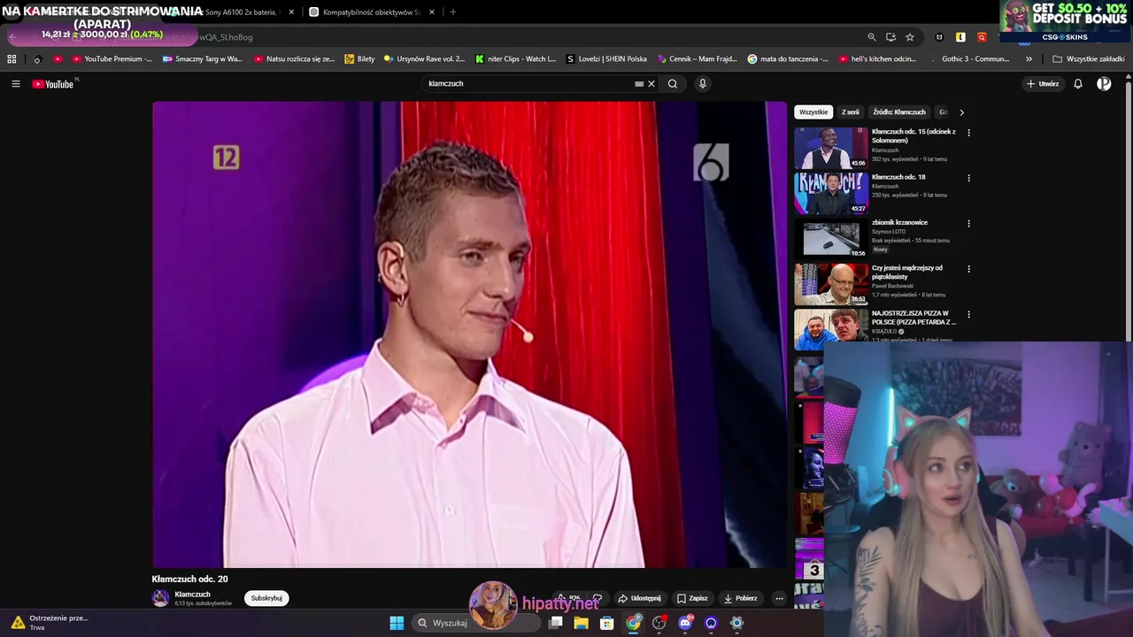Open more options for NAJOSTRZEJSZA PIZZA video

968,314
